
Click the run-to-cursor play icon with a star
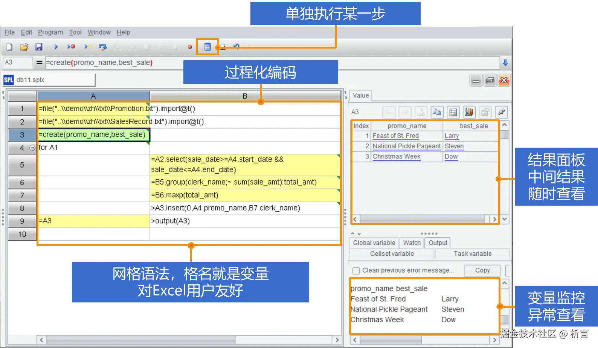click(88, 47)
